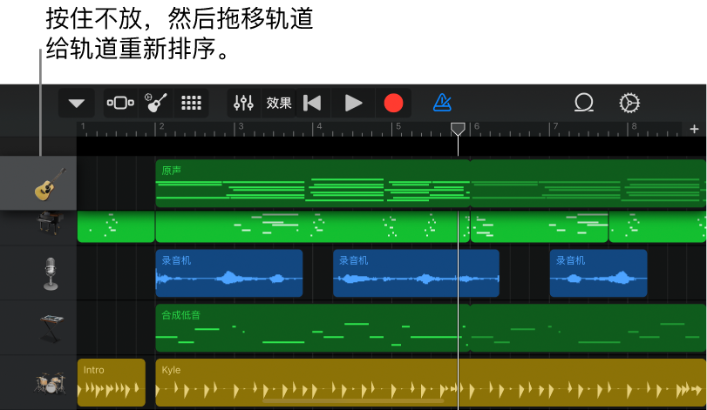Show track controls mixer button
Viewport: 707px width, 410px height.
tap(243, 103)
